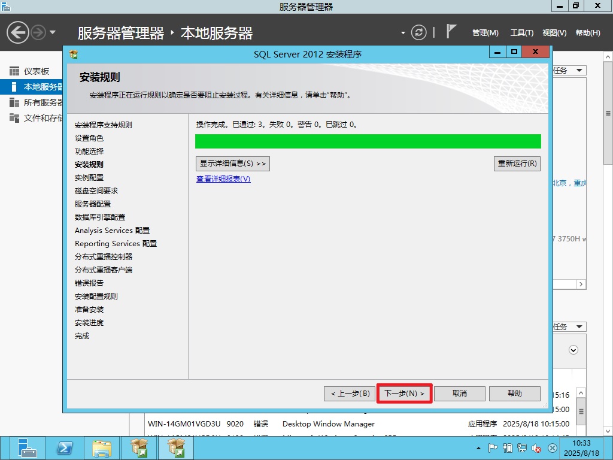This screenshot has width=613, height=460.
Task: Click 服务器配置 step in the setup list
Action: pos(93,204)
